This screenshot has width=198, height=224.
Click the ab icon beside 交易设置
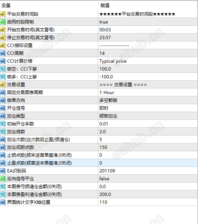tap(3, 85)
